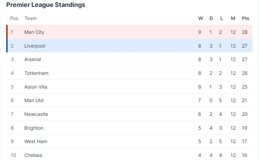This screenshot has width=259, height=160.
Task: Click the W wins column header
Action: (x=201, y=18)
